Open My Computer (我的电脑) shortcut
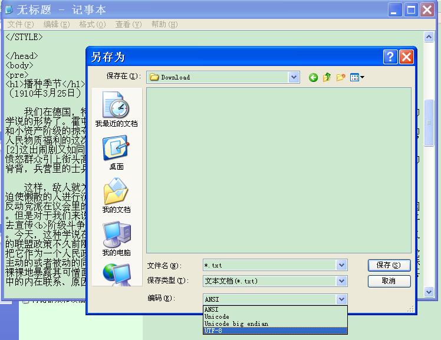 (x=116, y=239)
